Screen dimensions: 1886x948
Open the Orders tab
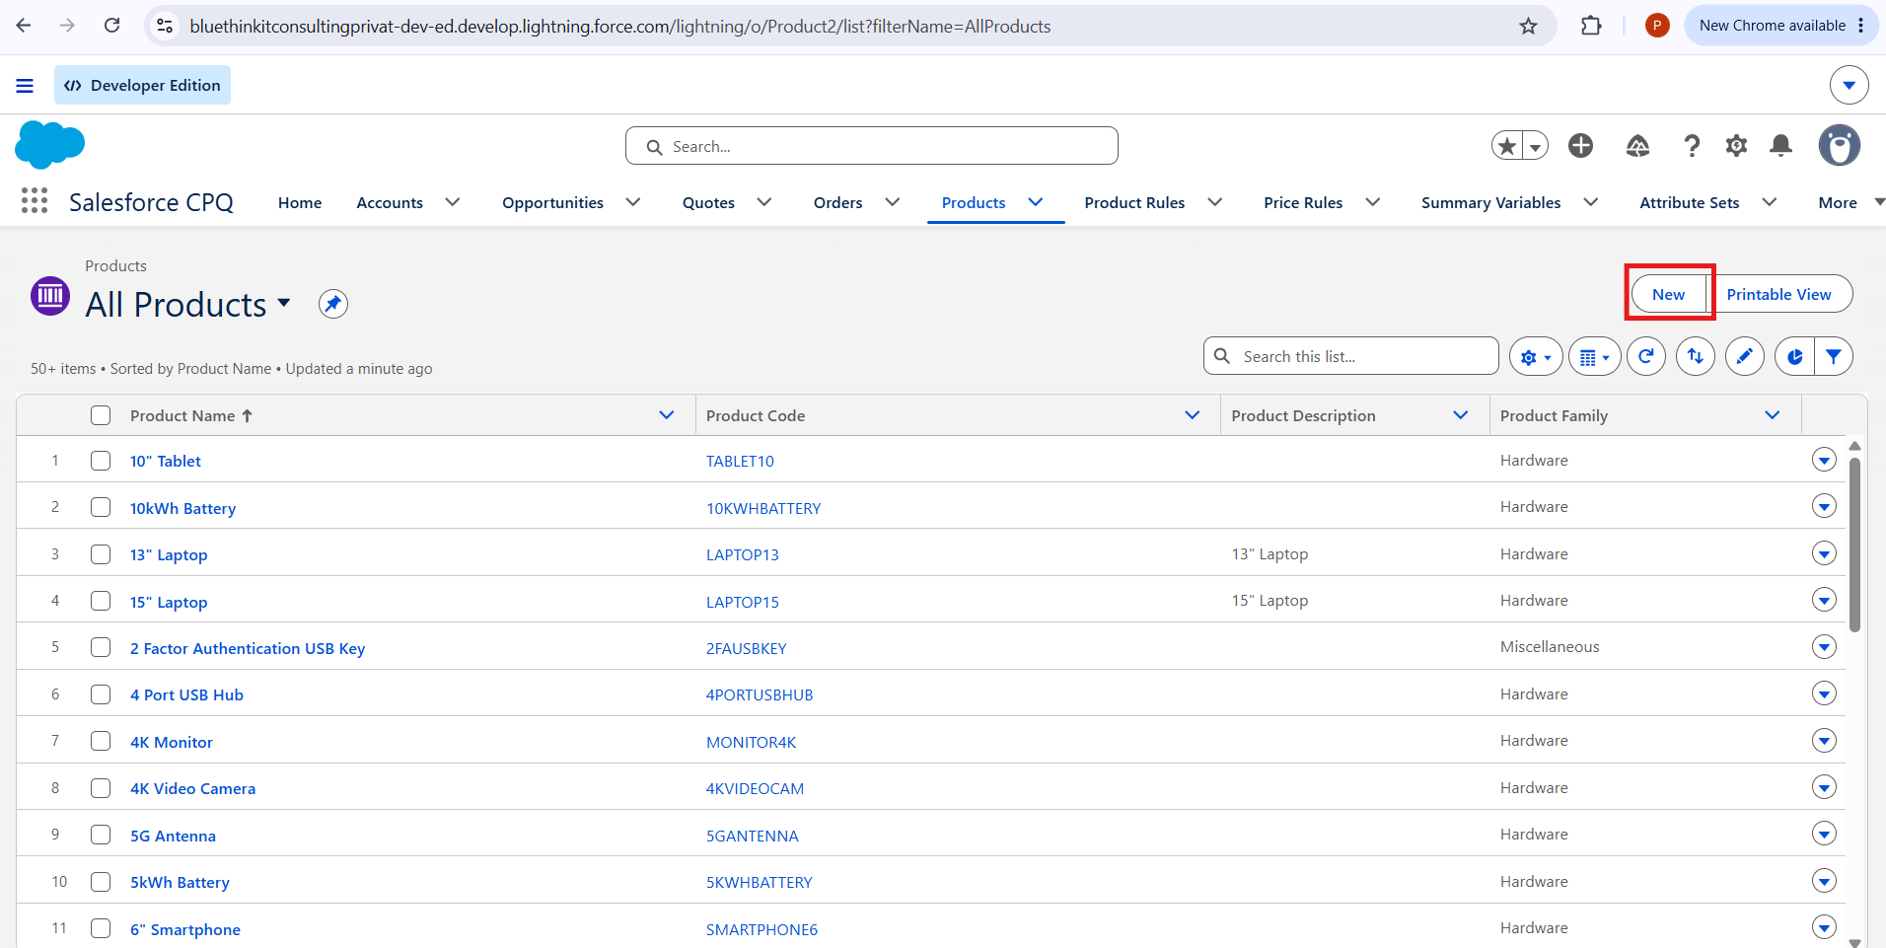pyautogui.click(x=837, y=202)
